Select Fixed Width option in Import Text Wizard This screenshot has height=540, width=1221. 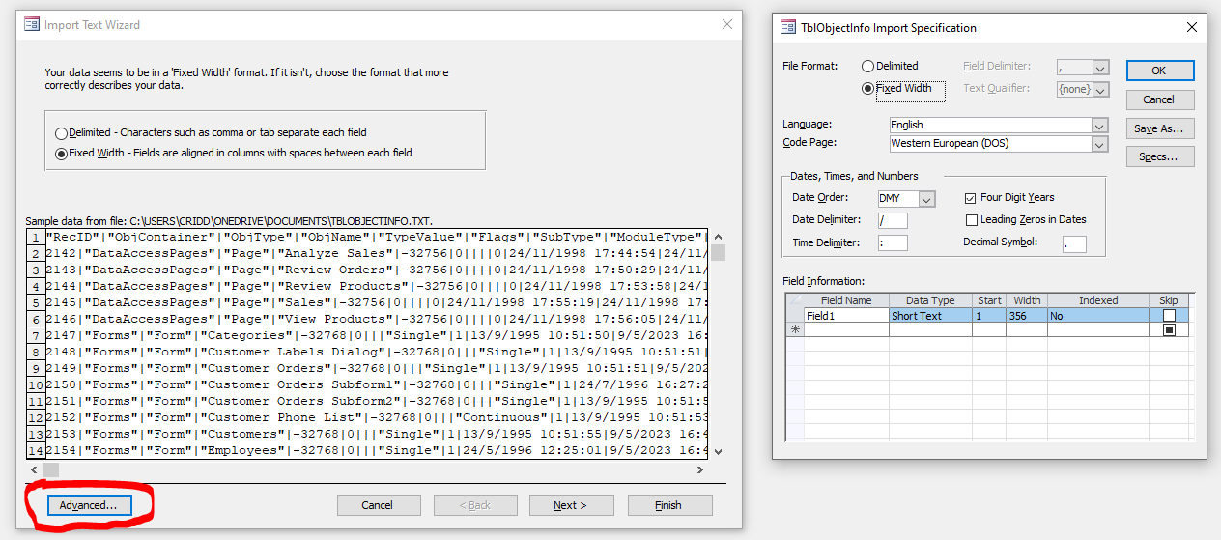[62, 153]
